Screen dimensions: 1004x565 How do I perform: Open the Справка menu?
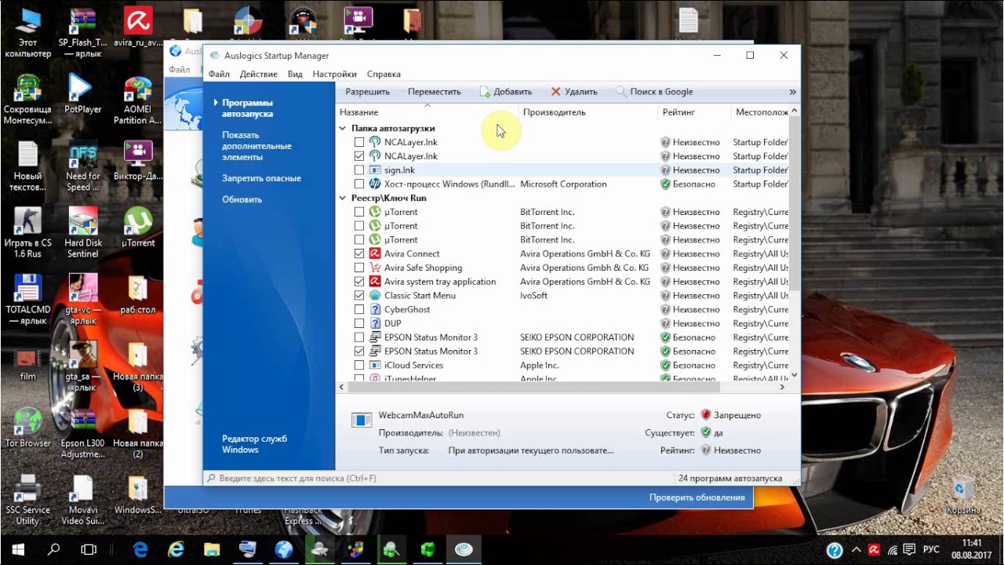pyautogui.click(x=384, y=74)
